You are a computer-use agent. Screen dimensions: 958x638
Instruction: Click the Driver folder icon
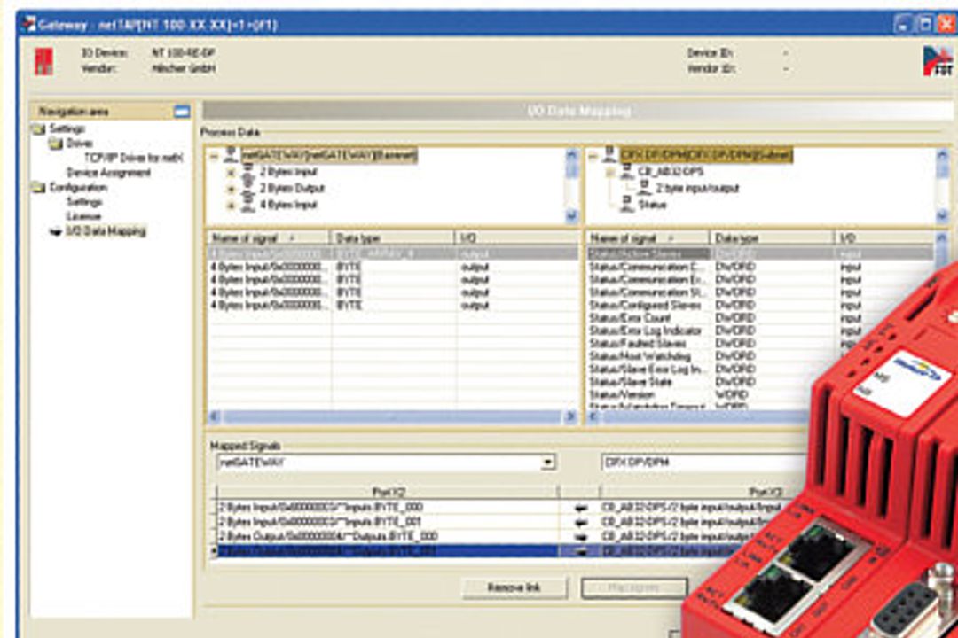56,144
